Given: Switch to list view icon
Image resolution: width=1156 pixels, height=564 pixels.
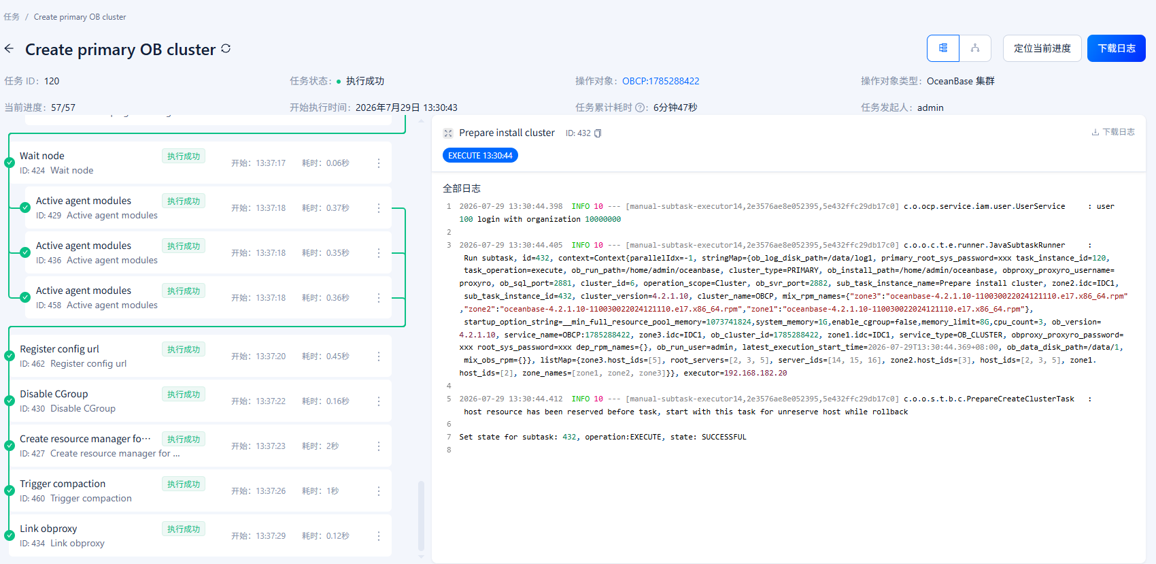Looking at the screenshot, I should [x=943, y=48].
